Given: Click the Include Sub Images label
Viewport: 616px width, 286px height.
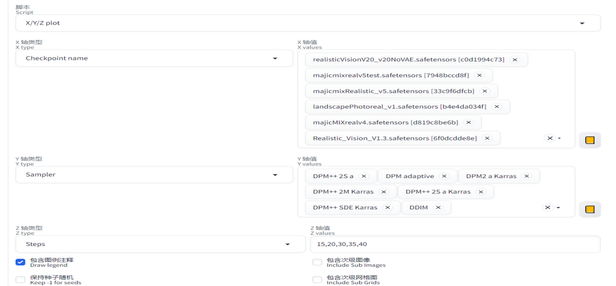Looking at the screenshot, I should pyautogui.click(x=356, y=262).
